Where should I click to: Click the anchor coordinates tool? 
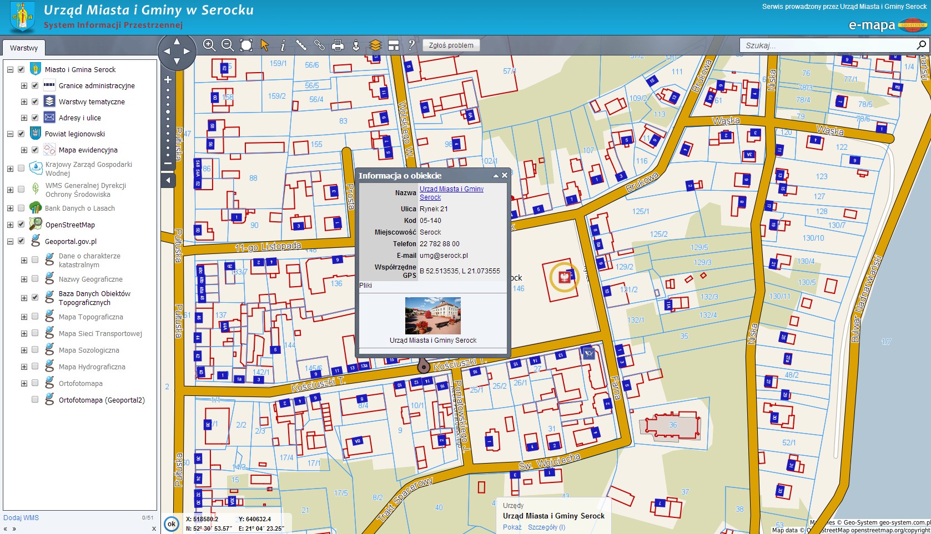[x=356, y=45]
